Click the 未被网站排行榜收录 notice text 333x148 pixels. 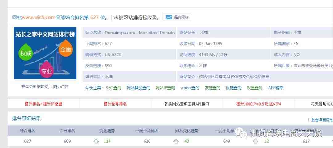tap(137, 18)
